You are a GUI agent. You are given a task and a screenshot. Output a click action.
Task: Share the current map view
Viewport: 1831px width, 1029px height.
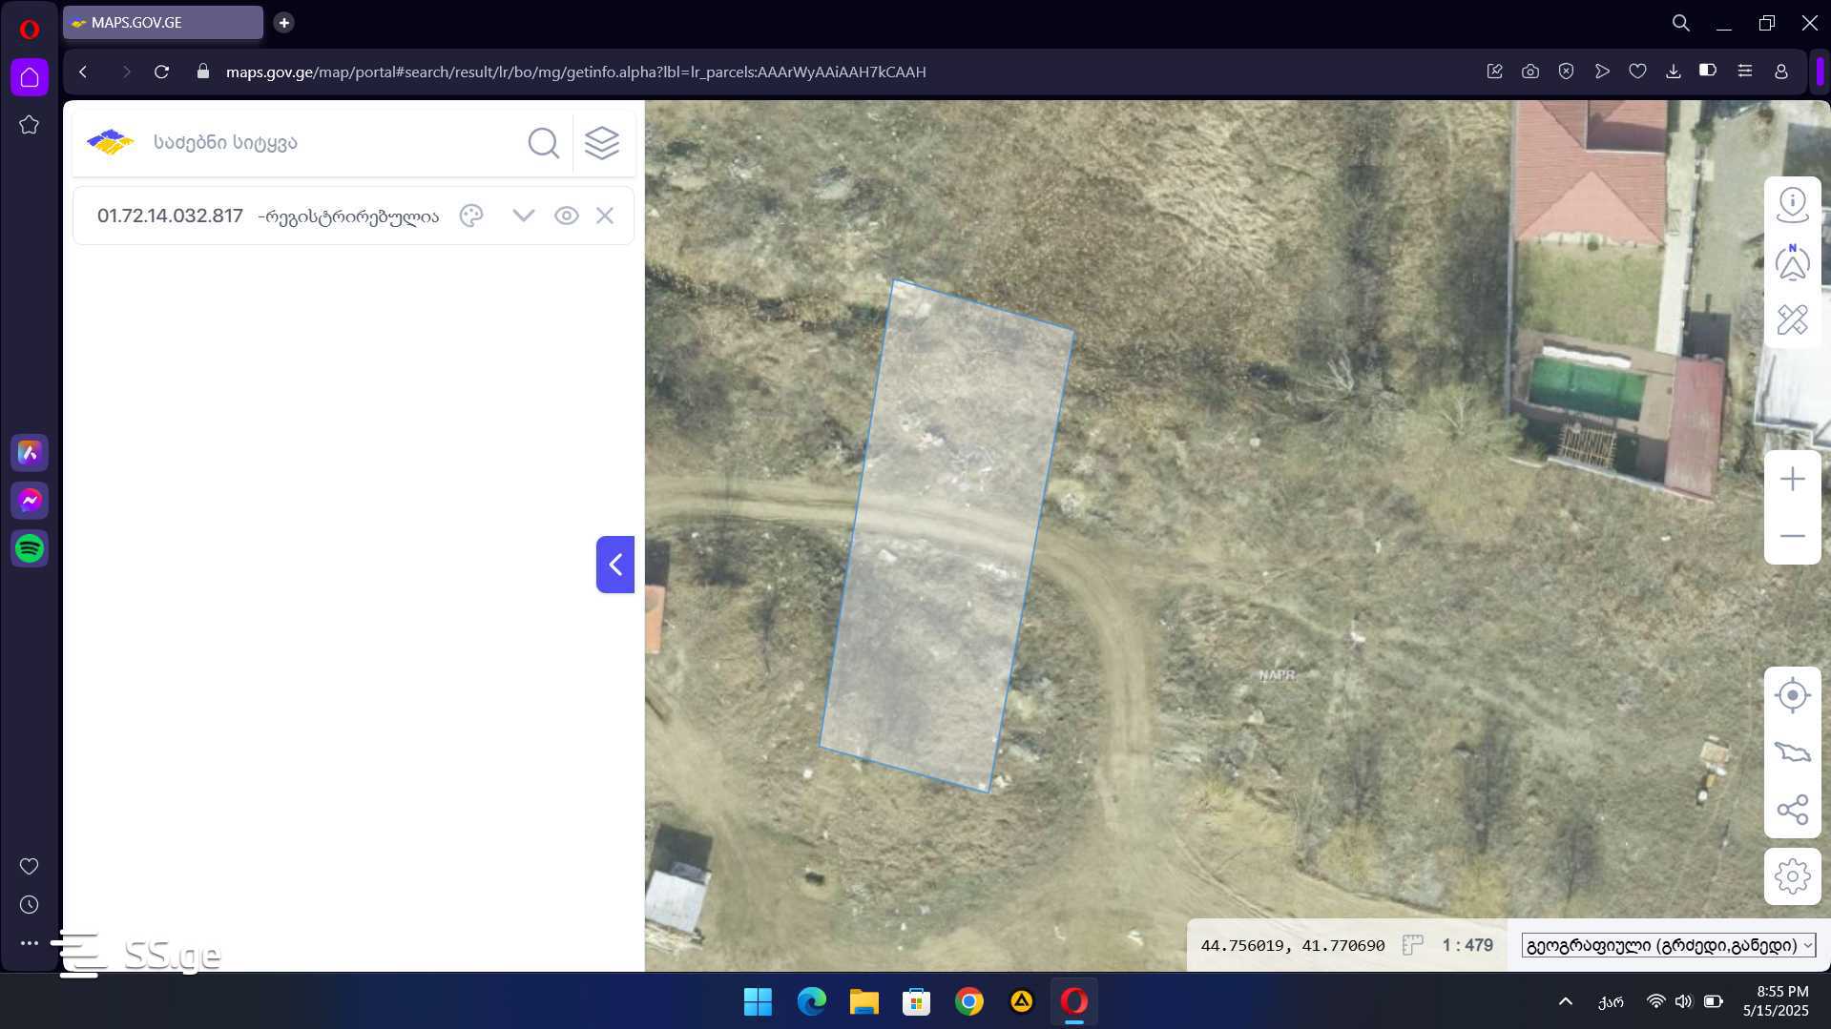1792,810
